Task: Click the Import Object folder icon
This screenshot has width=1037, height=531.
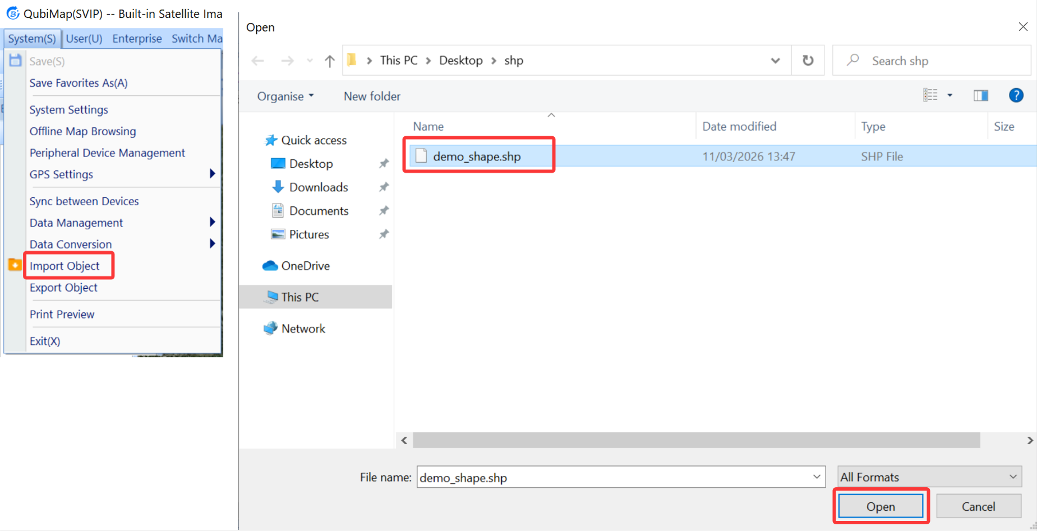Action: (x=15, y=265)
